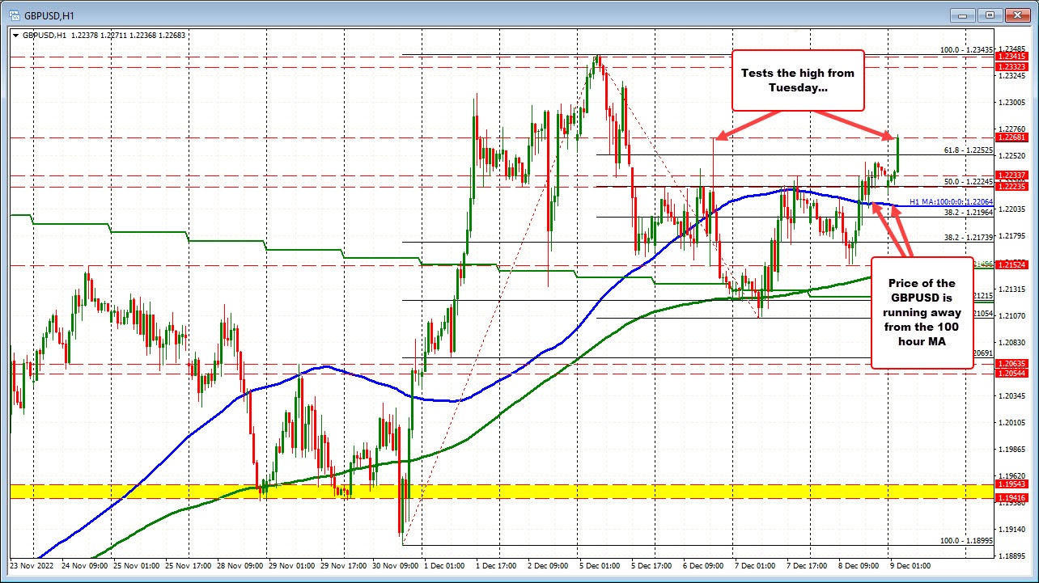Click the red price tag 1.22235

(x=1013, y=186)
